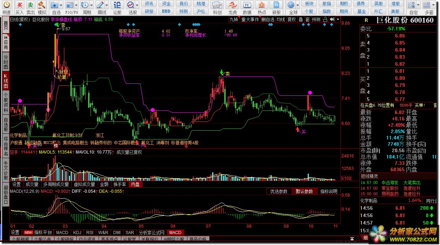
Task: Toggle the 叠 overlay option in chart toolbar
Action: pos(300,19)
